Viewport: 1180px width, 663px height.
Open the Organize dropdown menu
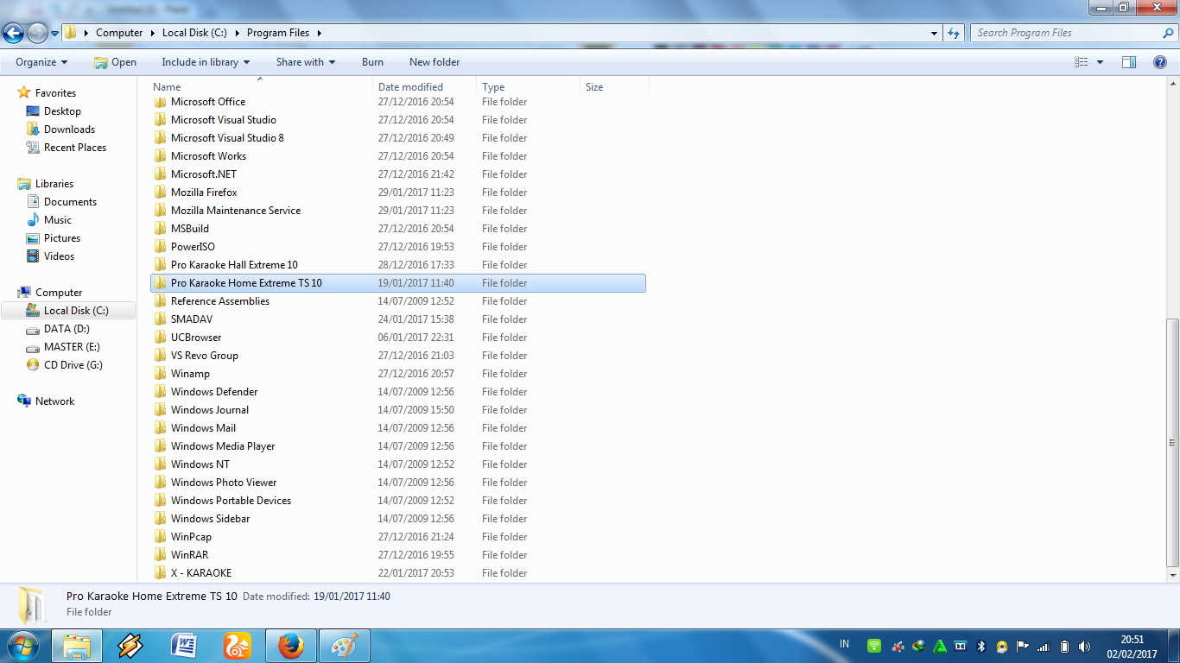point(41,62)
